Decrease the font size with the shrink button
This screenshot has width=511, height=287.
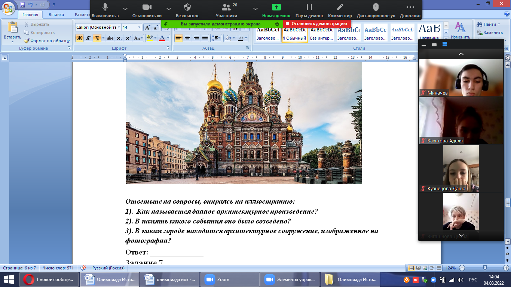[156, 27]
